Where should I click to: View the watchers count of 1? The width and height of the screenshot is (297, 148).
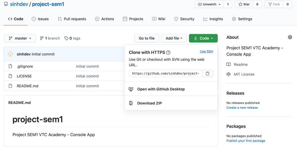point(228,4)
